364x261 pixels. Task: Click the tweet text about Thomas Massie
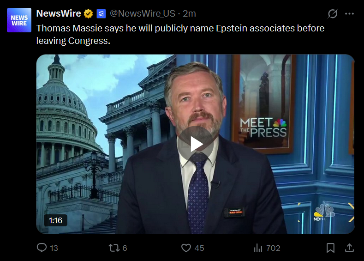click(180, 34)
